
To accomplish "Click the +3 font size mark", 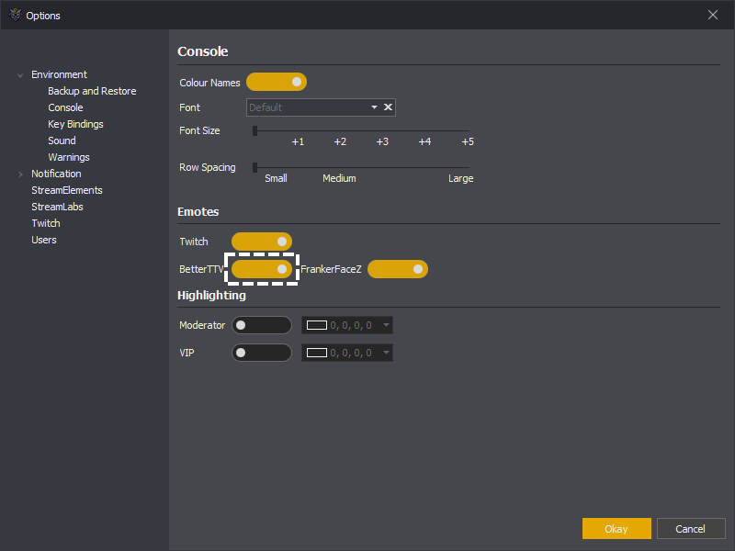I will pos(382,141).
